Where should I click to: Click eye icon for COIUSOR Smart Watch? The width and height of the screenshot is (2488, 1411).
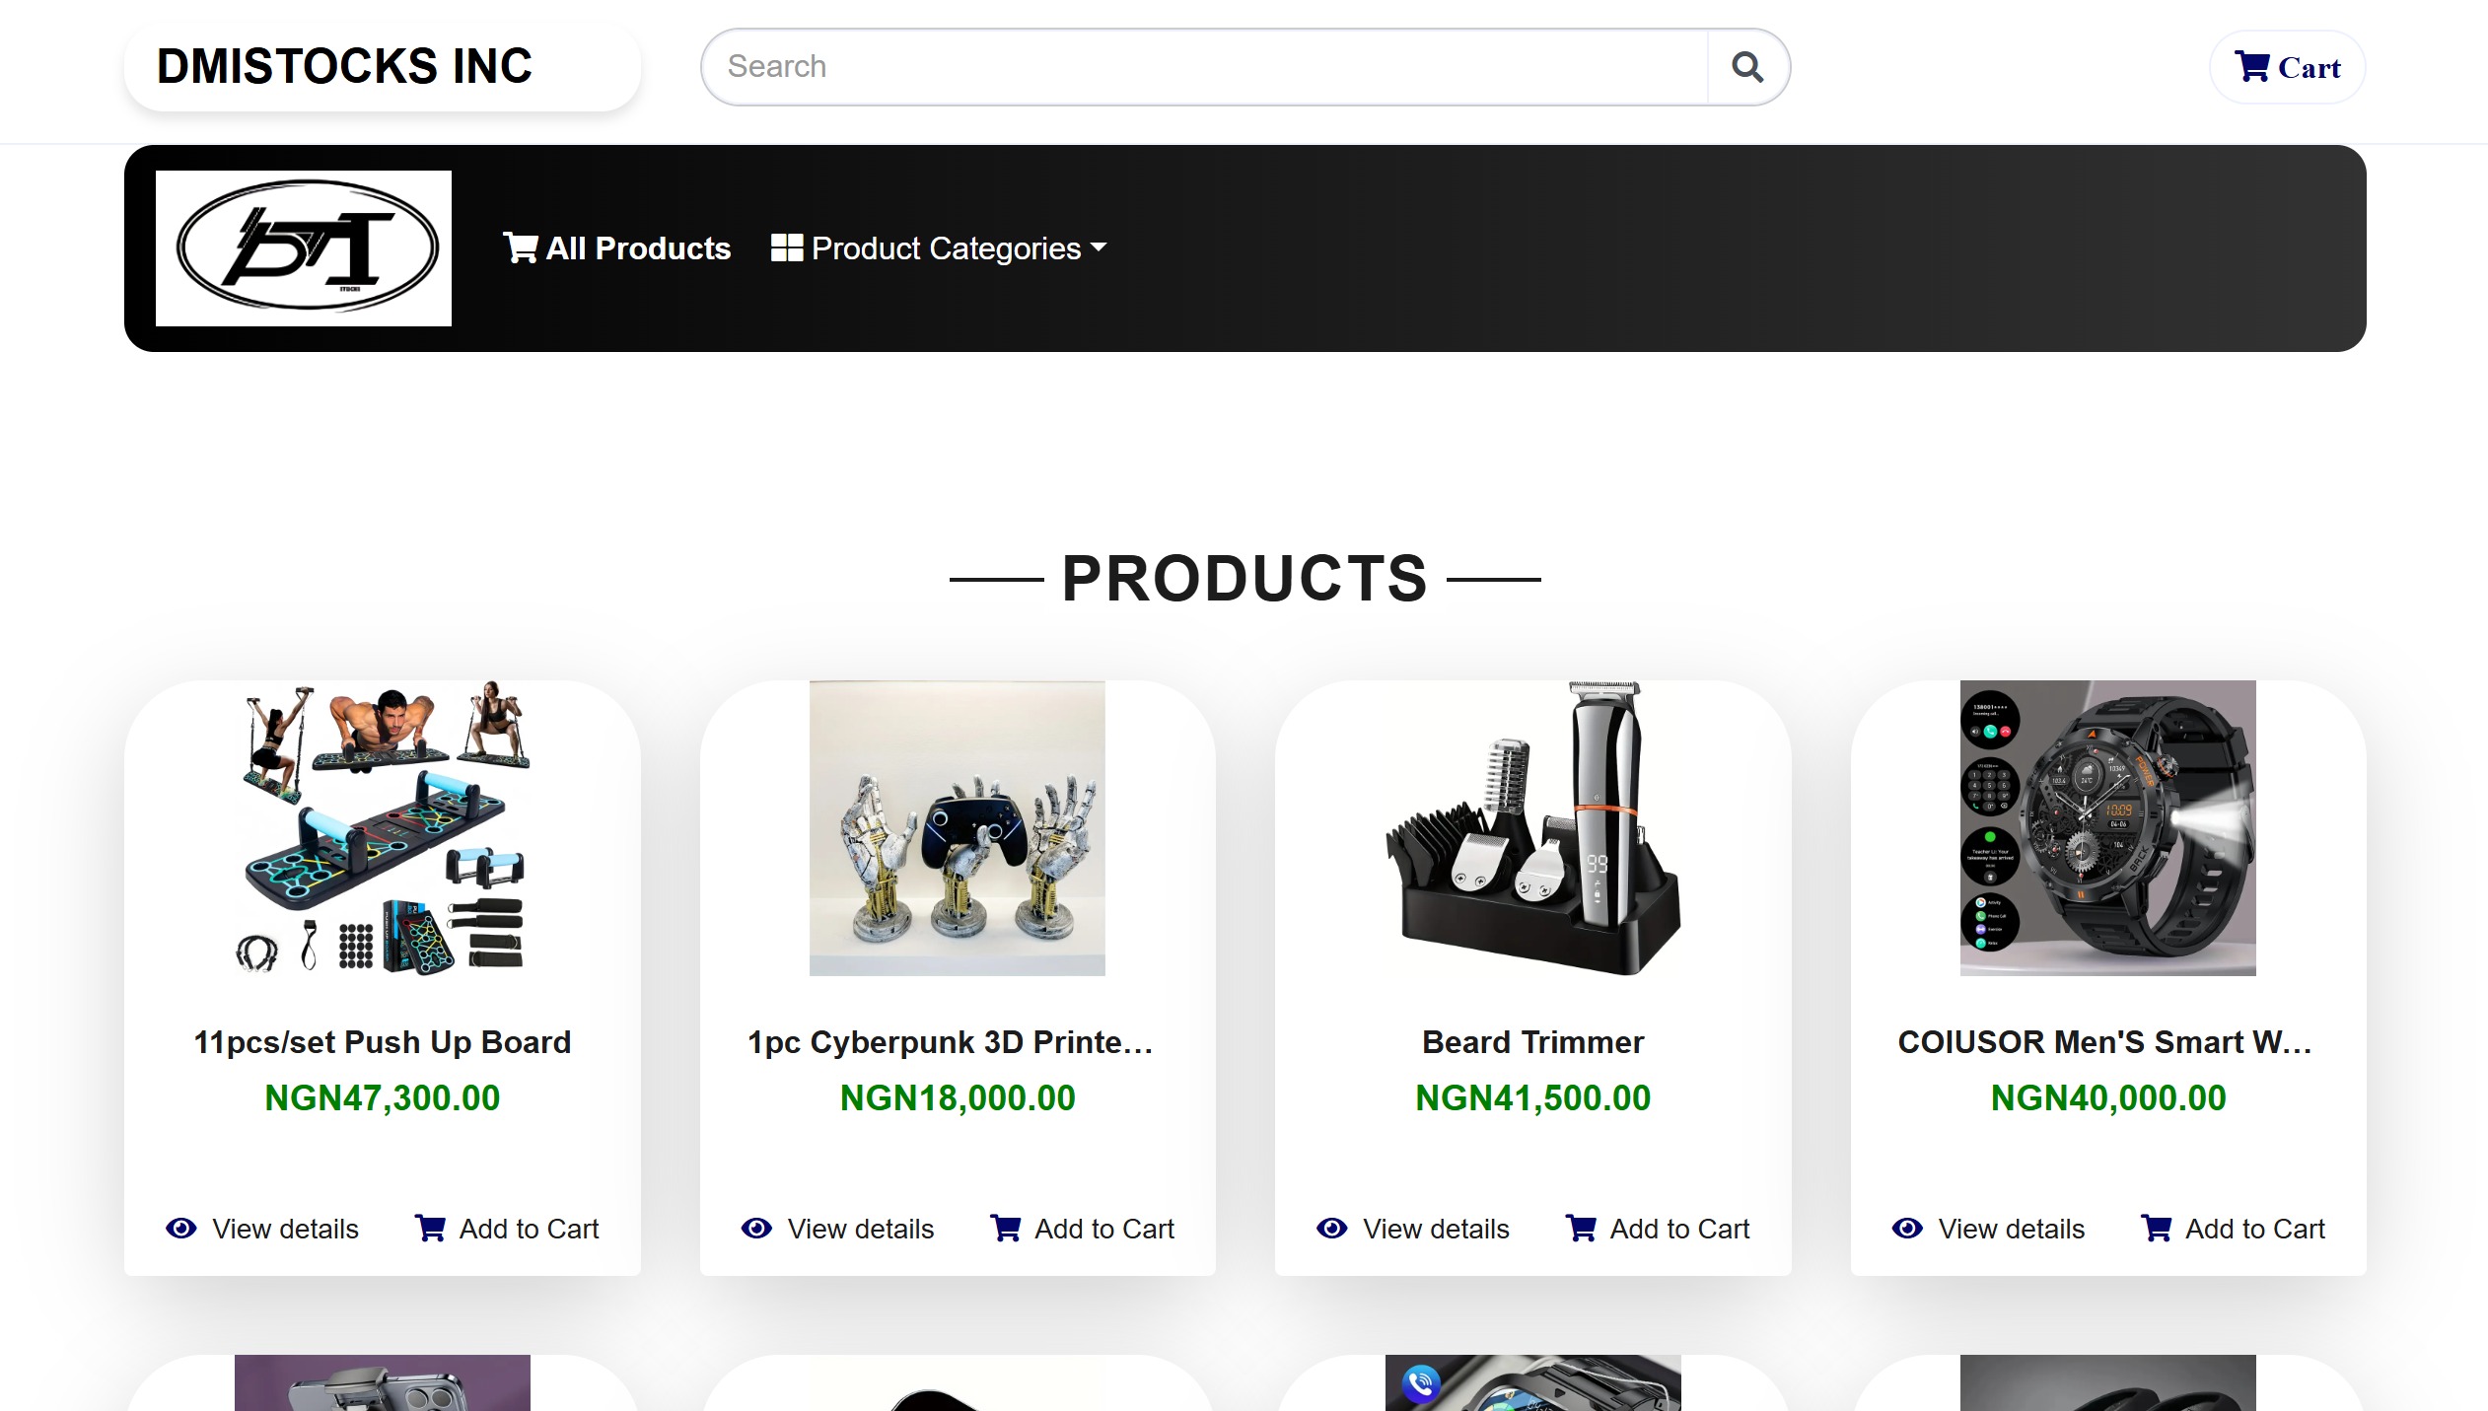coord(1907,1228)
